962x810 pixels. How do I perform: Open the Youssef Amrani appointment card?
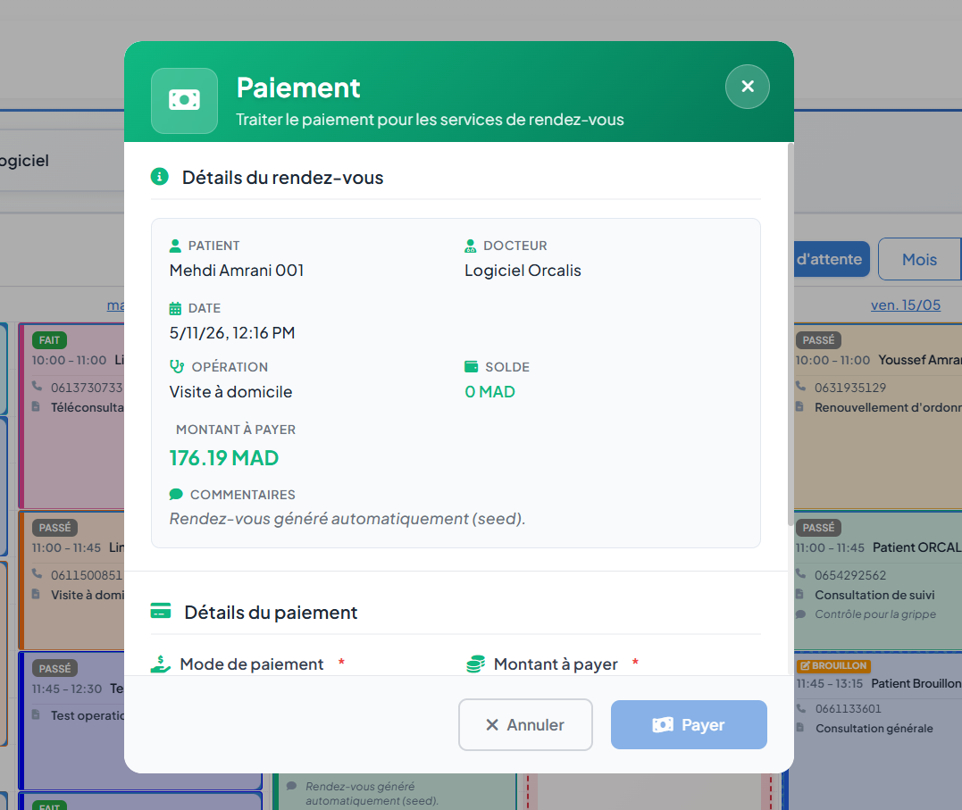pyautogui.click(x=877, y=416)
